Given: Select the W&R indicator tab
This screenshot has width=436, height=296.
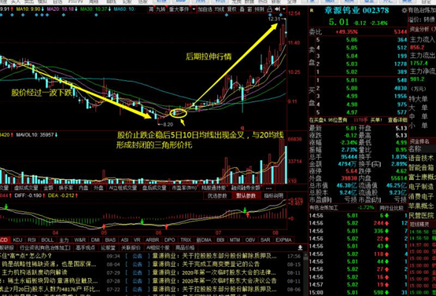Looking at the screenshot, I should (79, 239).
